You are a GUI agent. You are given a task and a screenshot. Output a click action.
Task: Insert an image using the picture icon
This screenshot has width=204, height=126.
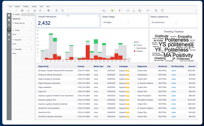pos(128,10)
